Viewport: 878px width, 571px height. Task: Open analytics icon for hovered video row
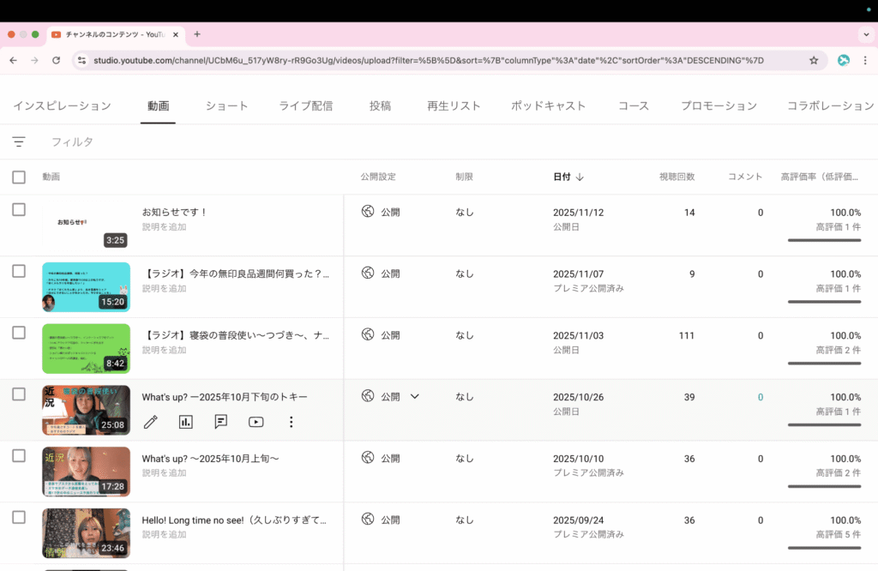click(x=186, y=422)
